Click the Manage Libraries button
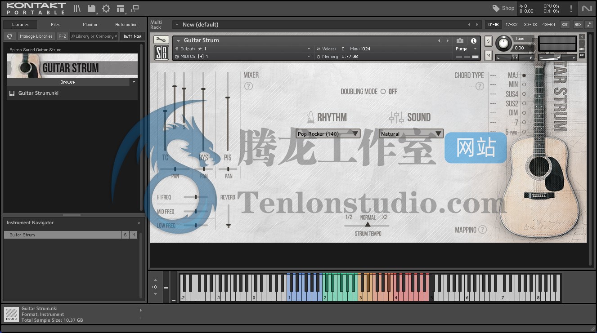 [36, 36]
